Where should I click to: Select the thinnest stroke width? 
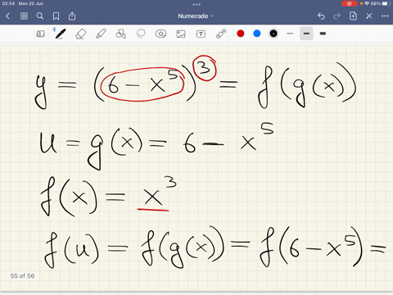290,34
